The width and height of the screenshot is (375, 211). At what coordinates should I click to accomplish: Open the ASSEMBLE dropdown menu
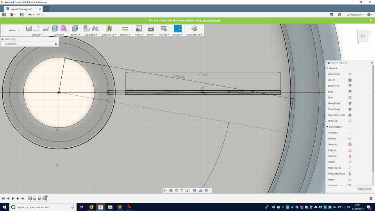pyautogui.click(x=90, y=35)
